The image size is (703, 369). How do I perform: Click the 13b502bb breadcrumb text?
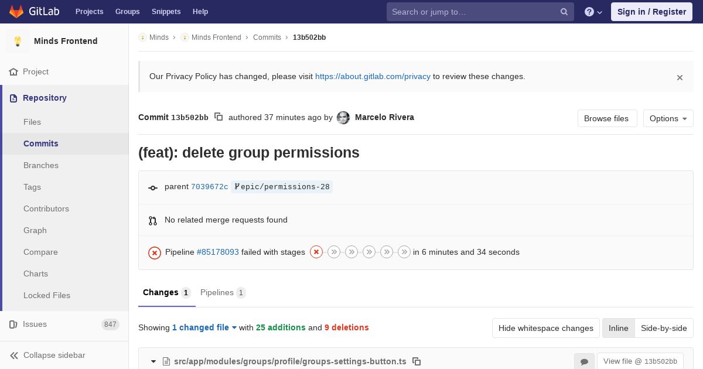pos(309,37)
